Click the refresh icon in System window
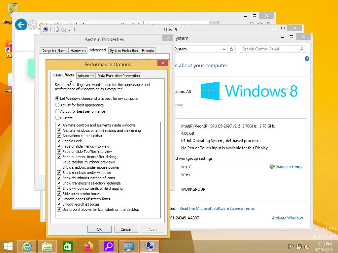 pyautogui.click(x=231, y=49)
